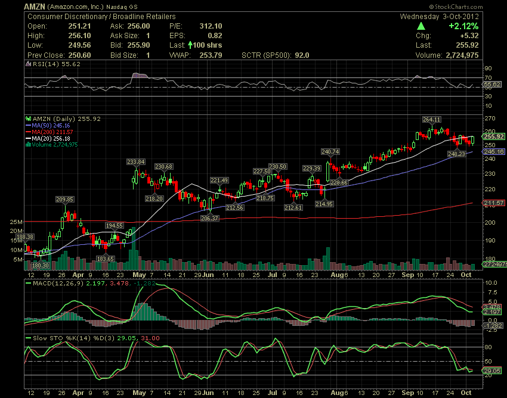Screen dimensions: 507x398
Task: Click the +2.12% percent change
Action: [x=463, y=26]
